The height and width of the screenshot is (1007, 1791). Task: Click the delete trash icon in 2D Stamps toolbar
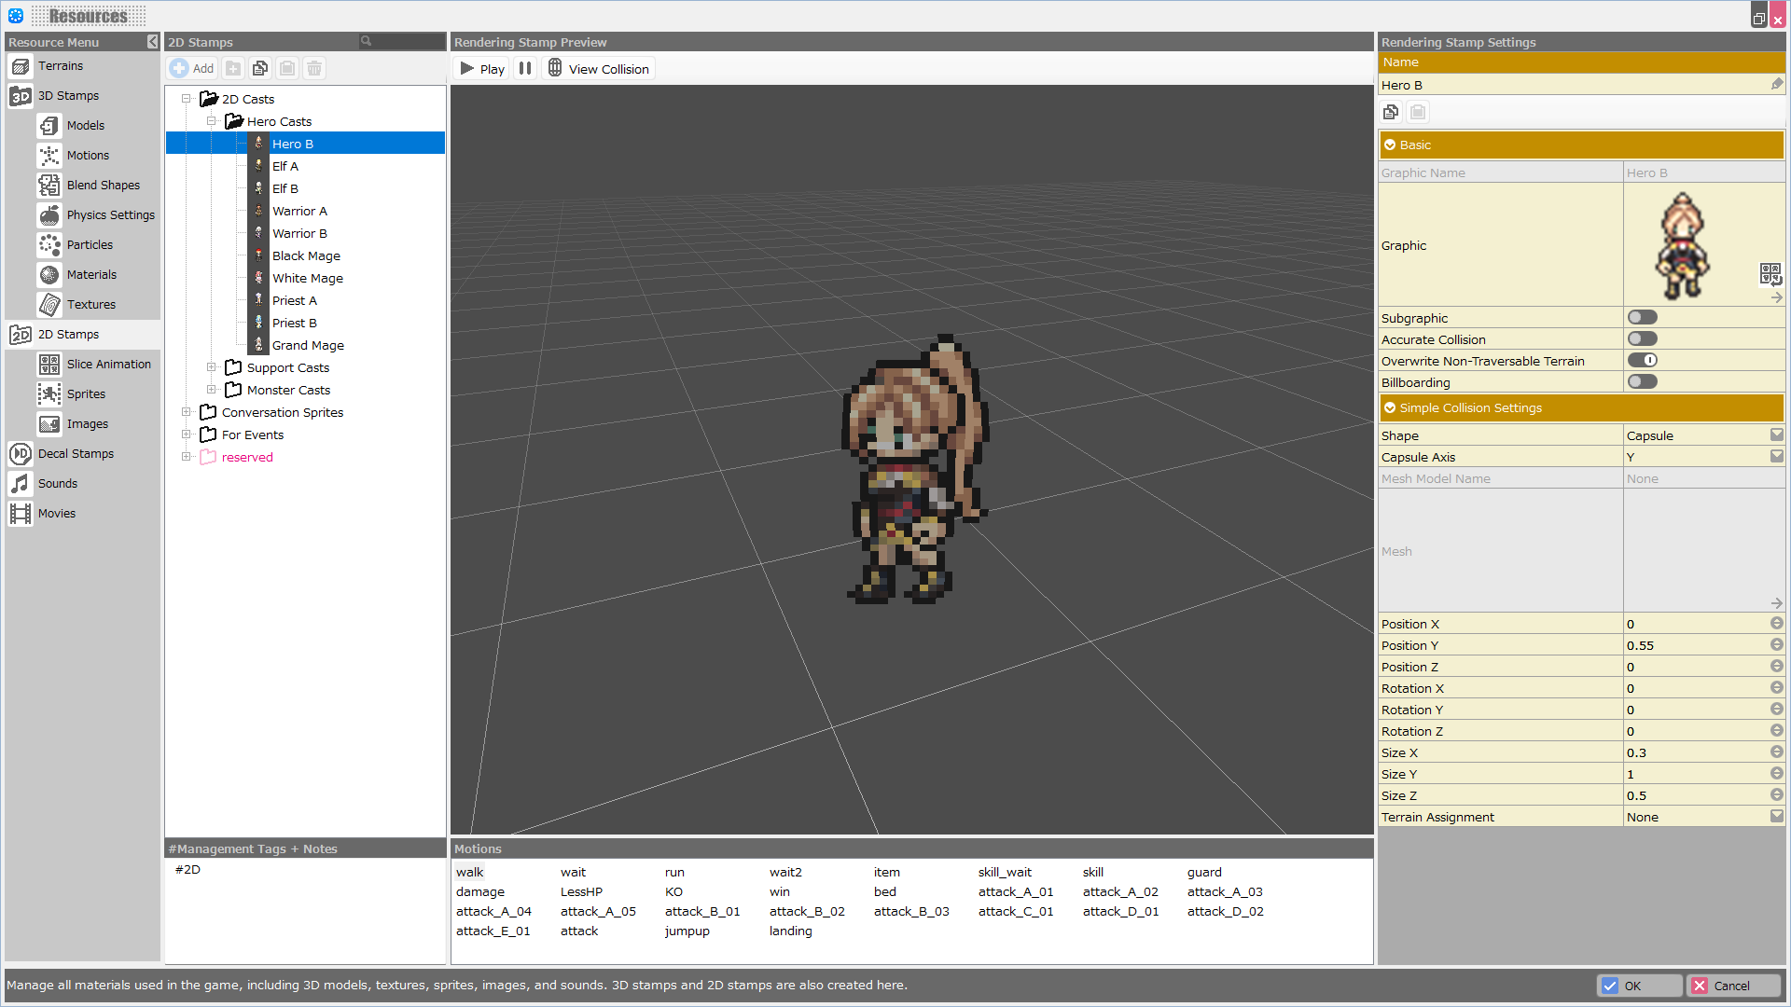pos(314,68)
